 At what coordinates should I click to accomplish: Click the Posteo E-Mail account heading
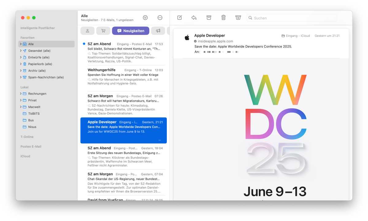31,147
